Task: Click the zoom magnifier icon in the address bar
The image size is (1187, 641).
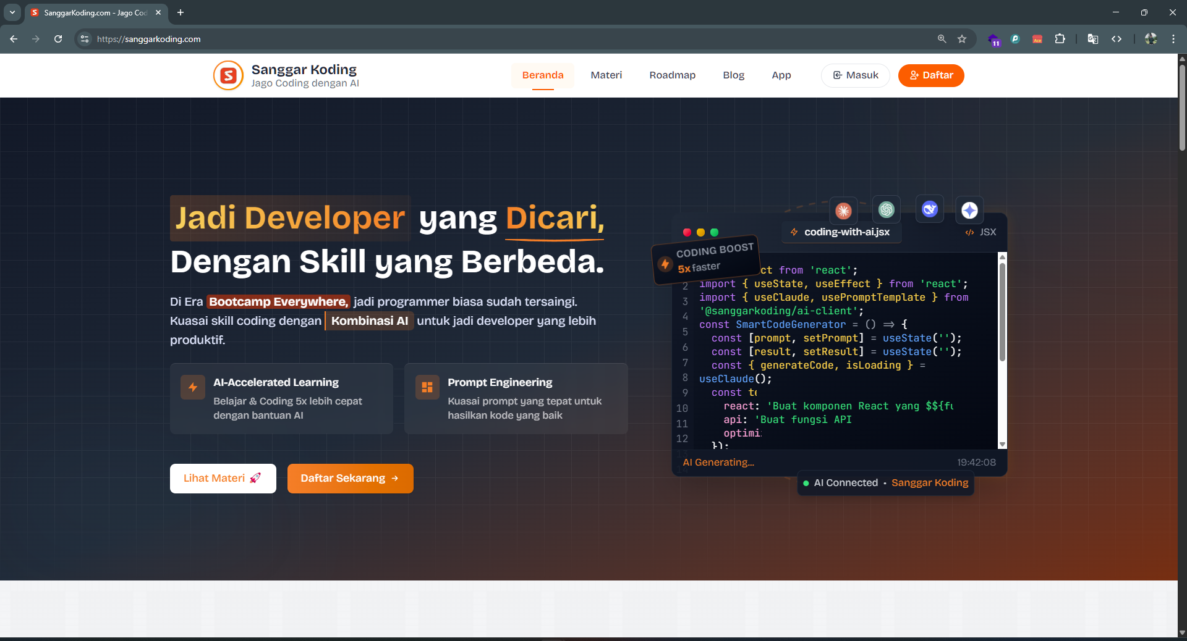Action: [x=942, y=39]
